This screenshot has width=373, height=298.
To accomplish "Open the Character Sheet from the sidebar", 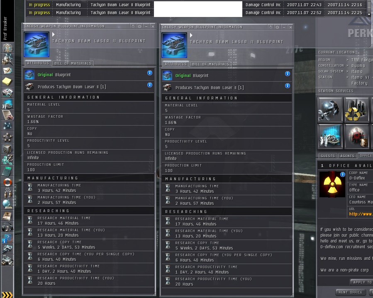I will 7,48.
